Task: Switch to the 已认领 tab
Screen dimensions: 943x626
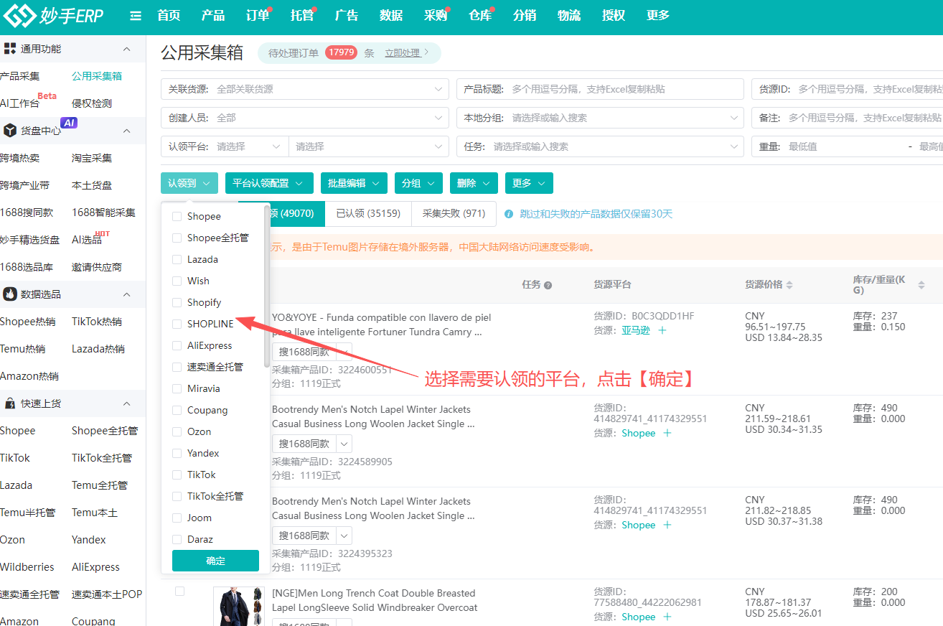Action: tap(368, 213)
